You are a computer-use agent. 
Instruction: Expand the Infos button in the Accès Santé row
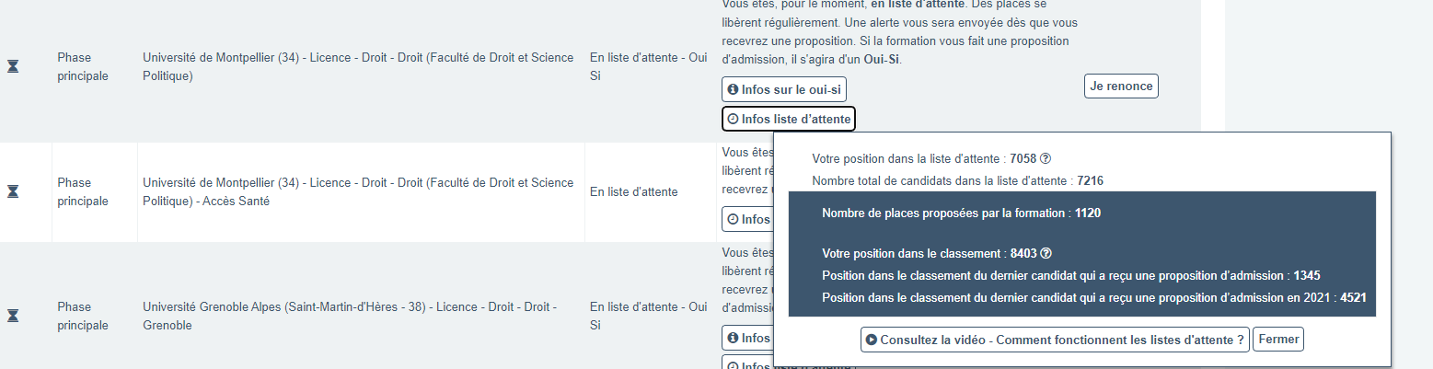click(745, 219)
